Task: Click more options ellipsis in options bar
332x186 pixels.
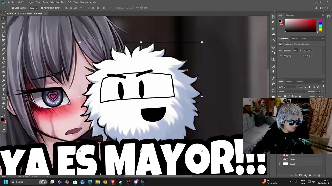Action: (111, 8)
